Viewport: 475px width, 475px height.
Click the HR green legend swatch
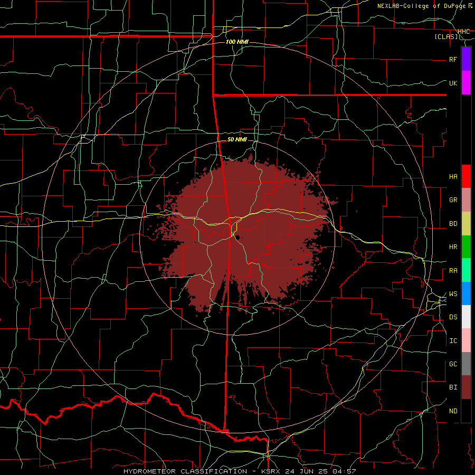pos(466,247)
